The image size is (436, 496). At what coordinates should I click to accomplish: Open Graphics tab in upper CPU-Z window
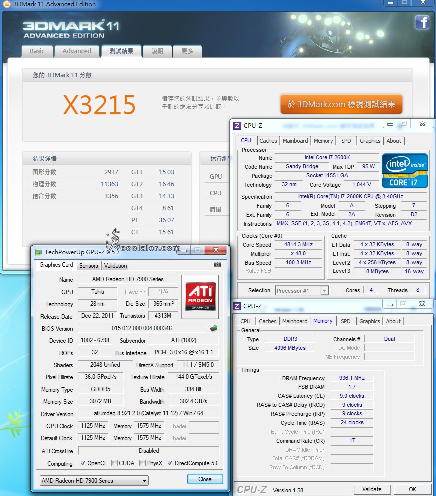[370, 141]
